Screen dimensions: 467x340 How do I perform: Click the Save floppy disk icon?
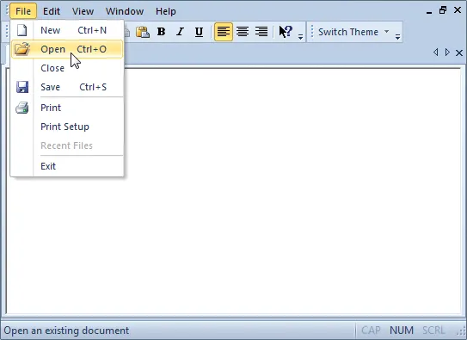coord(22,87)
